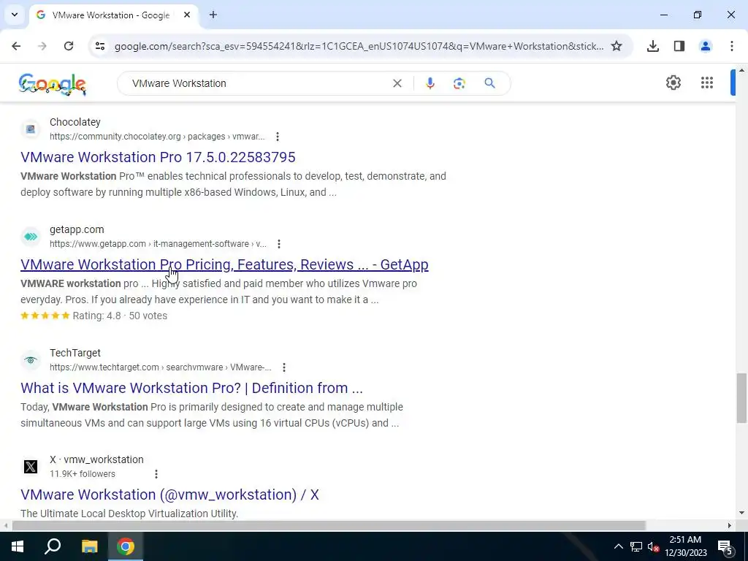Click the X site favicon

[x=31, y=467]
